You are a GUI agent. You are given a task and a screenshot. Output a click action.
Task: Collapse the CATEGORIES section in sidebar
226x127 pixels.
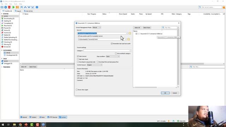tap(2, 50)
